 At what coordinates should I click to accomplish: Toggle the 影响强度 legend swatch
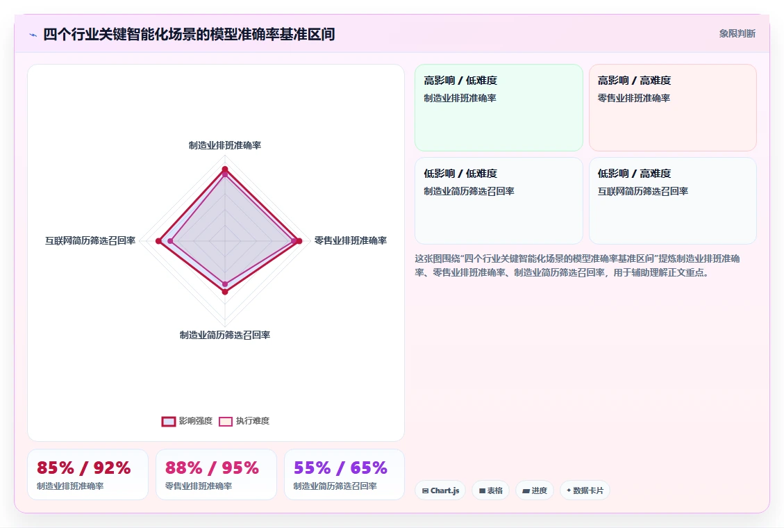[x=169, y=422]
